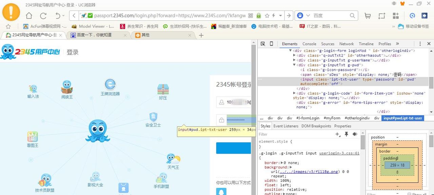Open the 移动设备书签 bookmarks folder
The height and width of the screenshot is (195, 434).
click(x=413, y=26)
